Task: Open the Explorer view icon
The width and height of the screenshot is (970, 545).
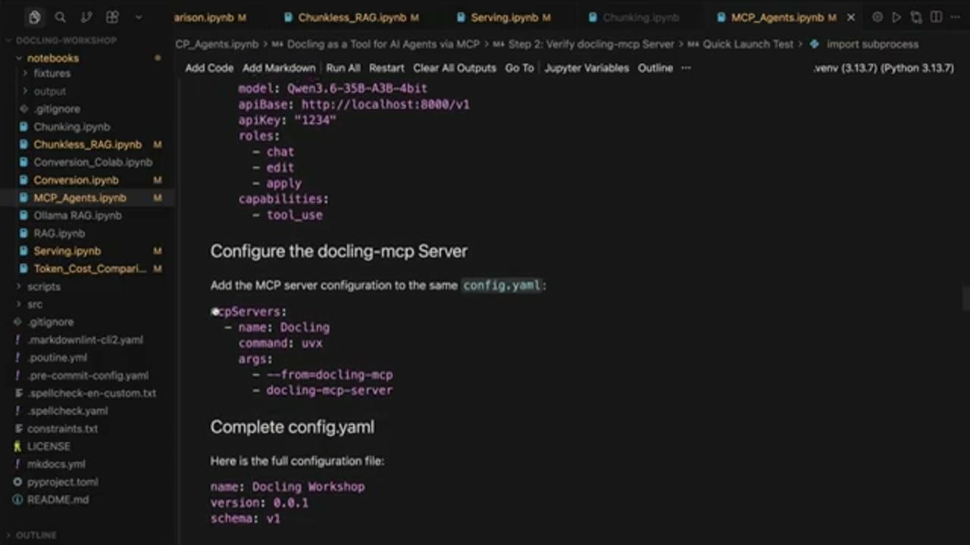Action: 34,17
